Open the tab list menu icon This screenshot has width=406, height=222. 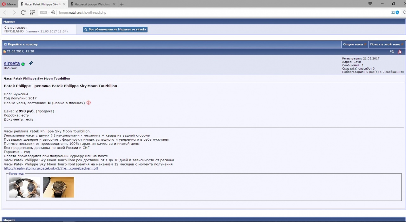pos(370,4)
